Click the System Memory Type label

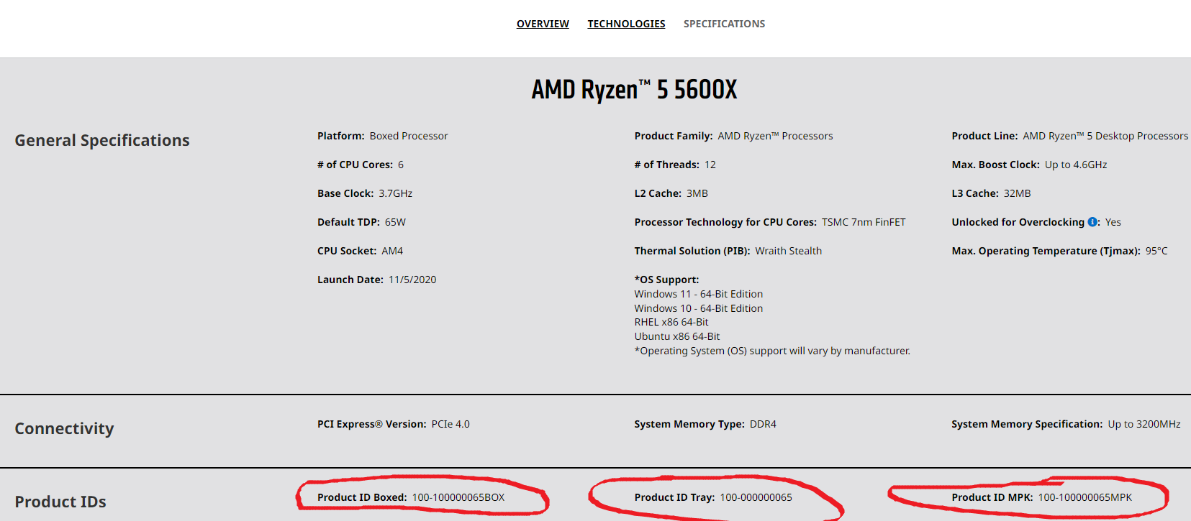[x=689, y=424]
